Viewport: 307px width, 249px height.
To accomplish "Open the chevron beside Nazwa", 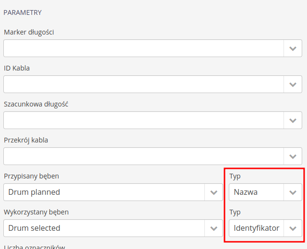I will pyautogui.click(x=293, y=192).
